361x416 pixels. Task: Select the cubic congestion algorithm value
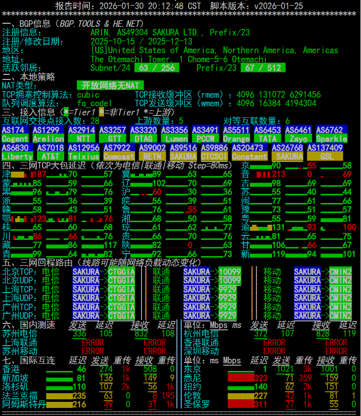(88, 95)
